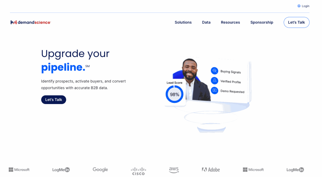Select the Cisco logo
Screen dimensions: 322x177
[x=138, y=171]
